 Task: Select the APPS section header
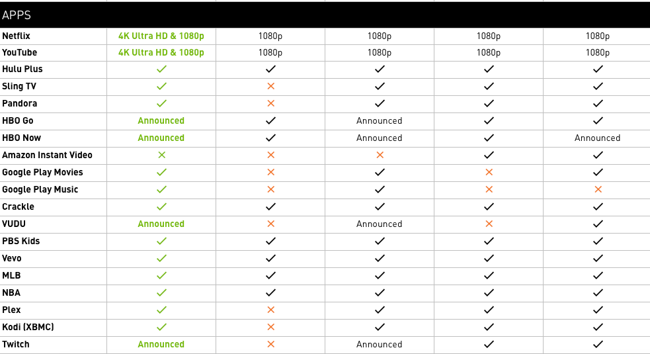click(17, 15)
